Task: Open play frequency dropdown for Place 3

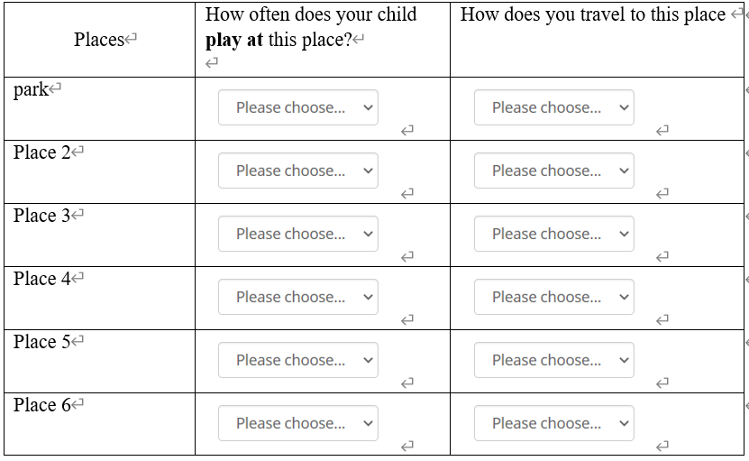Action: coord(297,234)
